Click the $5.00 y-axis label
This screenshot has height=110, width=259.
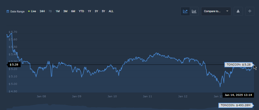coord(13,84)
